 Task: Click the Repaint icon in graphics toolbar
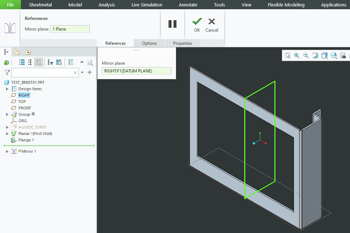point(315,56)
